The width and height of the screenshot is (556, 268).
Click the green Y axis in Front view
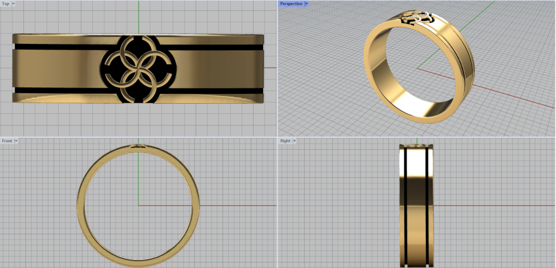[x=138, y=179]
